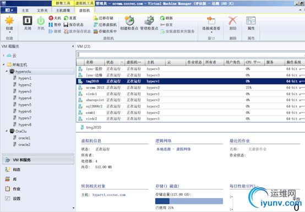This screenshot has width=305, height=212.
Task: Open the 设置 settings workspace
Action: (x=38, y=199)
